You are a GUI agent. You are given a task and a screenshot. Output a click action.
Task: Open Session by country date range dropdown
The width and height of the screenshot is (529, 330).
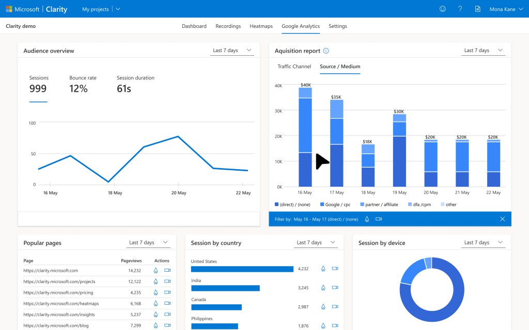point(316,242)
